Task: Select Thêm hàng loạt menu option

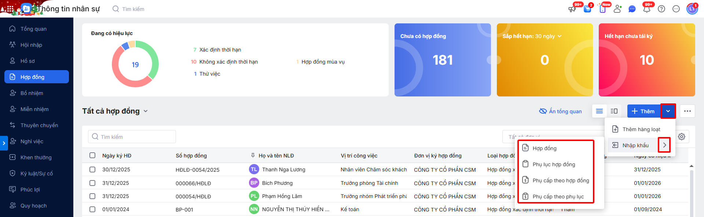Action: [641, 129]
